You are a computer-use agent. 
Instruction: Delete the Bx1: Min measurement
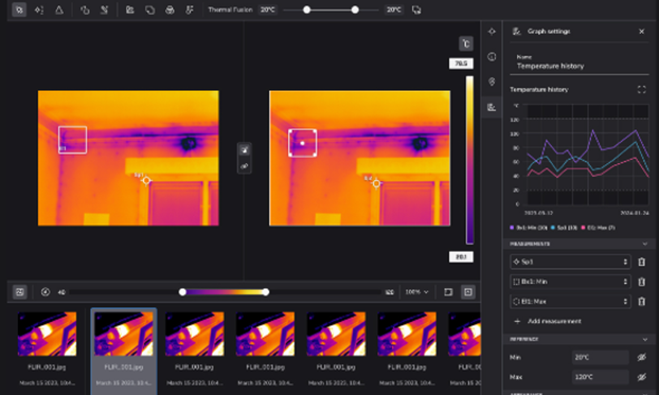pyautogui.click(x=641, y=281)
